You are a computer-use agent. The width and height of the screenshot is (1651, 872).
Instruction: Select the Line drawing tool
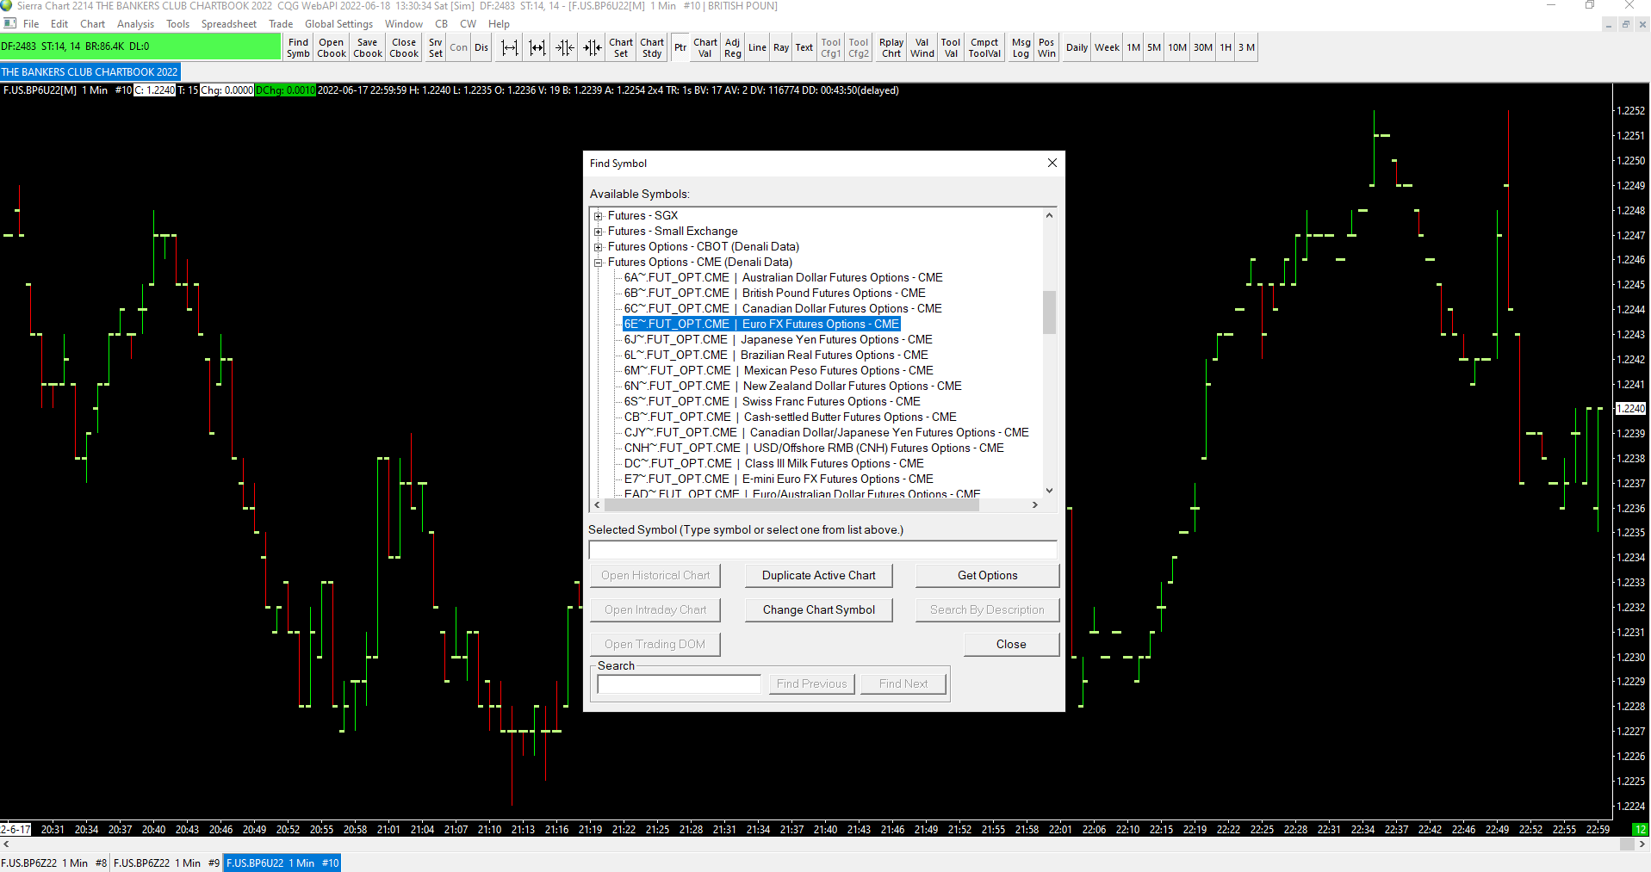click(x=757, y=47)
